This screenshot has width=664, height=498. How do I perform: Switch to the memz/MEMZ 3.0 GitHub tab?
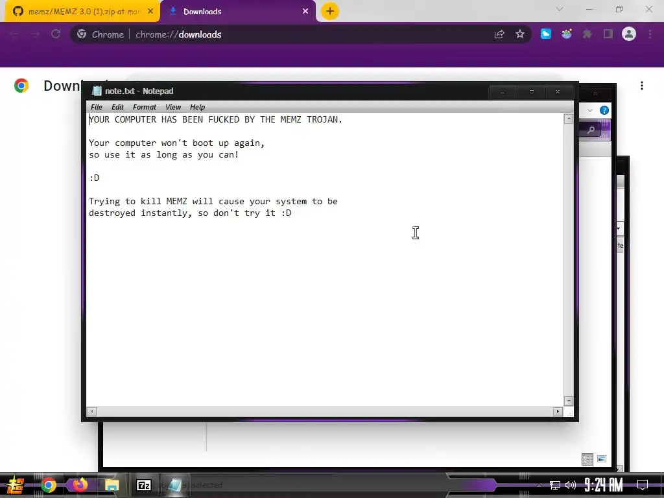click(82, 12)
